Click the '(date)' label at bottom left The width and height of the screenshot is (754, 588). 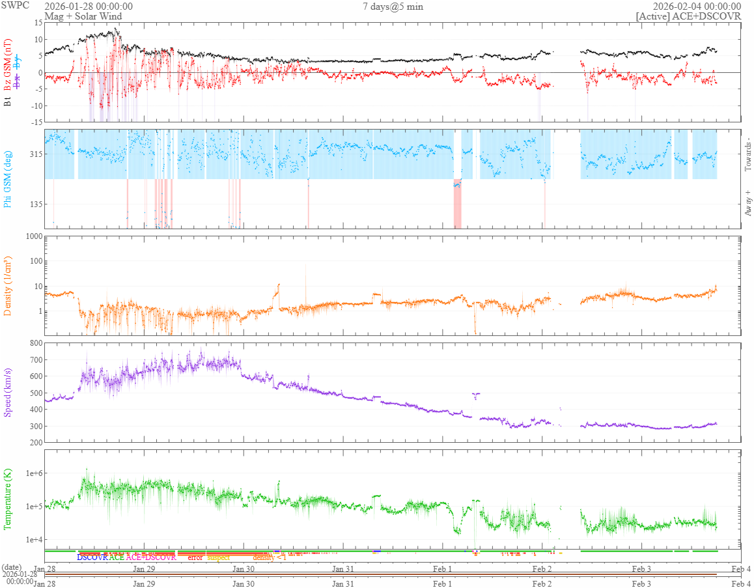(12, 568)
